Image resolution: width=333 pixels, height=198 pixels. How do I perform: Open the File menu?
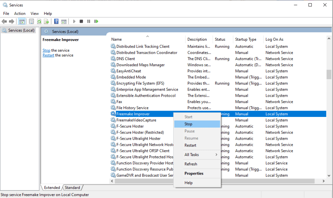pos(6,13)
